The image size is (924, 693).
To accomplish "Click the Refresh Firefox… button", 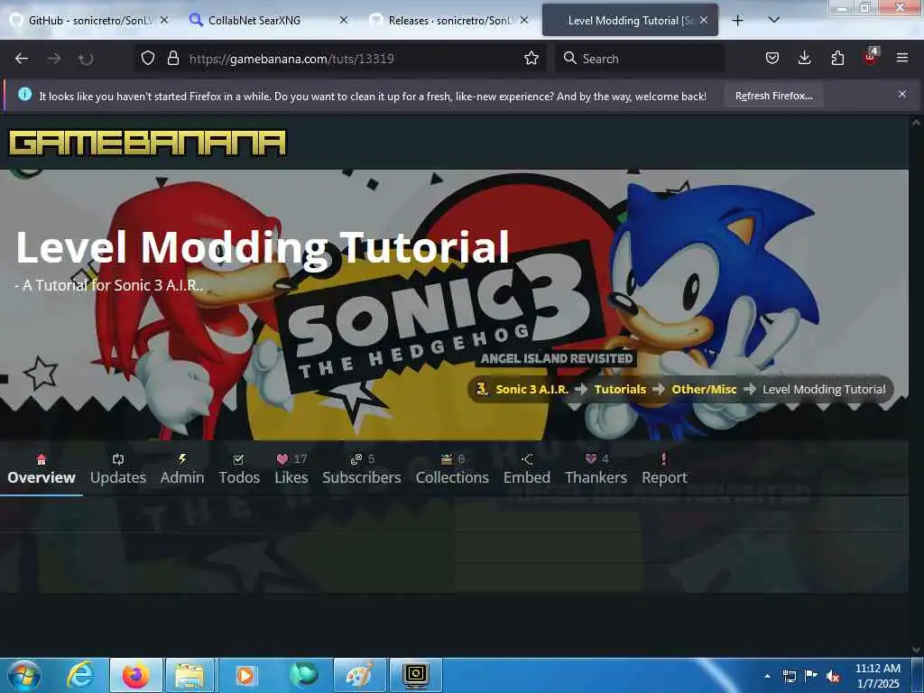I will [773, 96].
